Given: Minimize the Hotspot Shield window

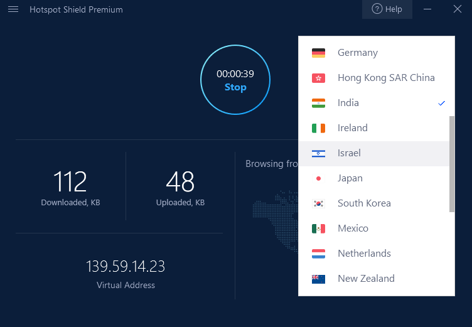Looking at the screenshot, I should pos(427,9).
